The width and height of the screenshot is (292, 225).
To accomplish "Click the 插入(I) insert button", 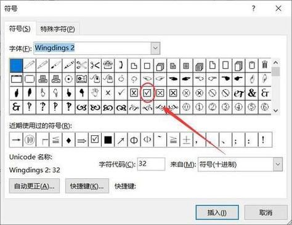I will click(217, 213).
